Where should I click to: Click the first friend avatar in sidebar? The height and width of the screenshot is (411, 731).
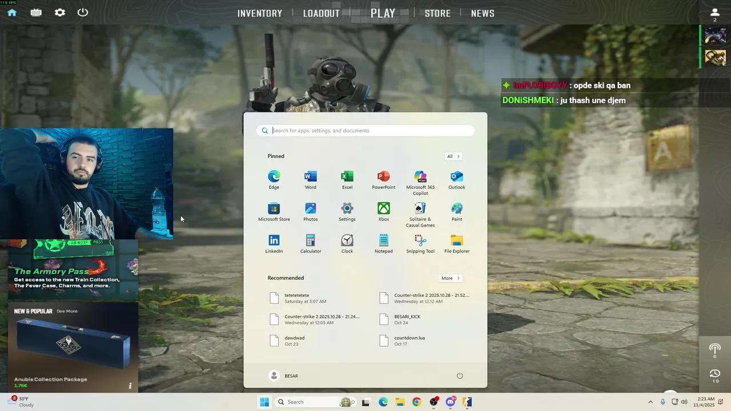[x=715, y=35]
